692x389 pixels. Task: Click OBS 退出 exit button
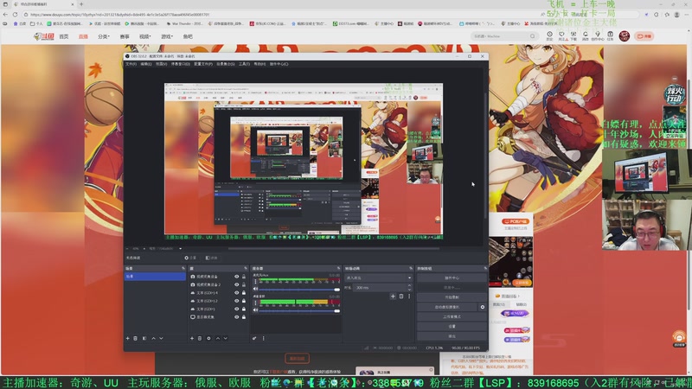click(x=452, y=336)
